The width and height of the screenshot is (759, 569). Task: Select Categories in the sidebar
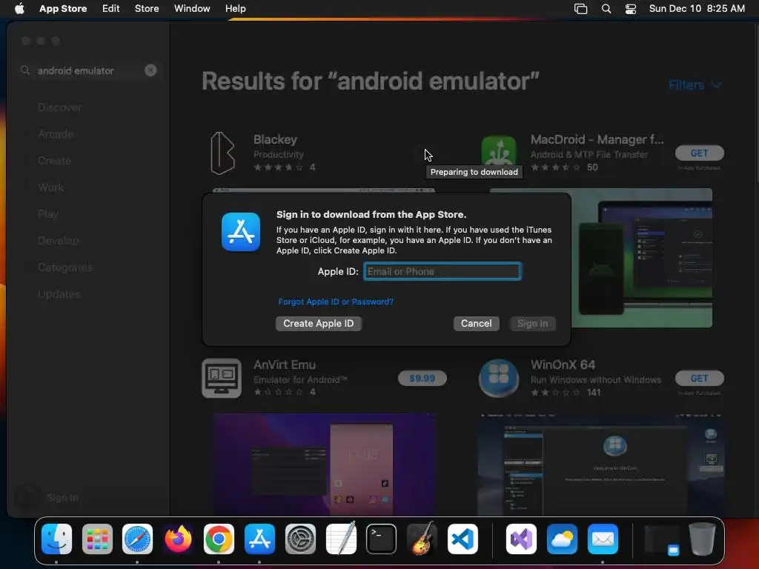pyautogui.click(x=65, y=267)
